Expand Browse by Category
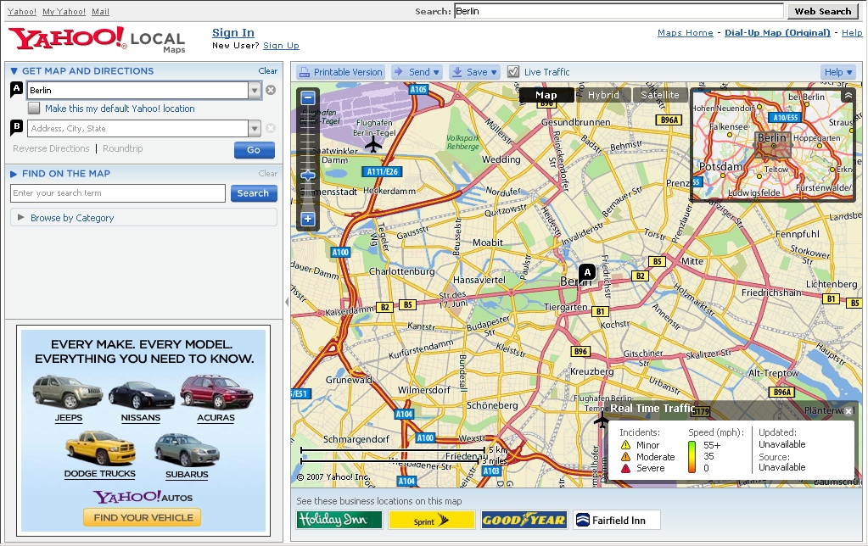Viewport: 868px width, 546px height. pos(21,217)
